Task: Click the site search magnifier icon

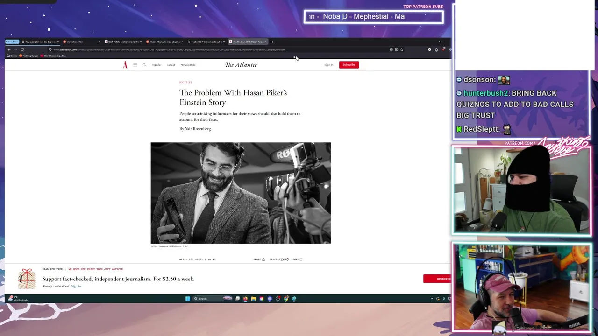Action: pos(144,65)
